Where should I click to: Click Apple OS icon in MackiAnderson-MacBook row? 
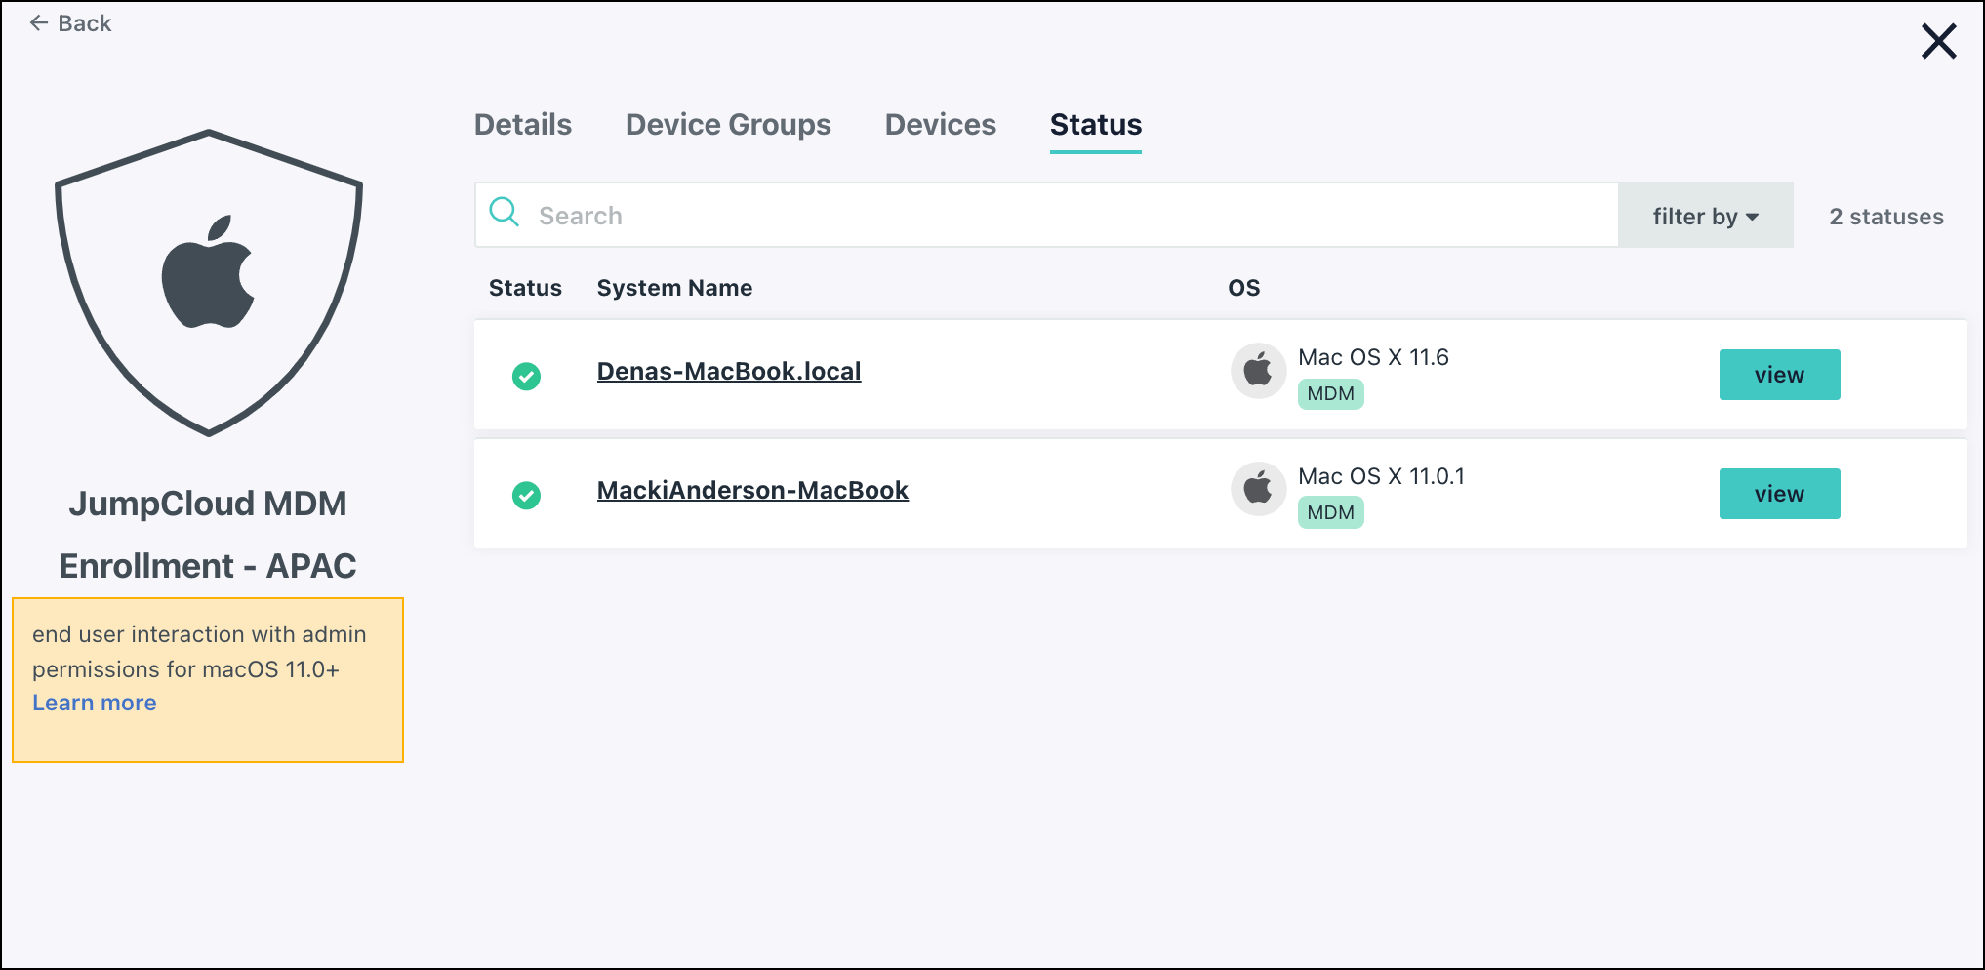pyautogui.click(x=1258, y=489)
